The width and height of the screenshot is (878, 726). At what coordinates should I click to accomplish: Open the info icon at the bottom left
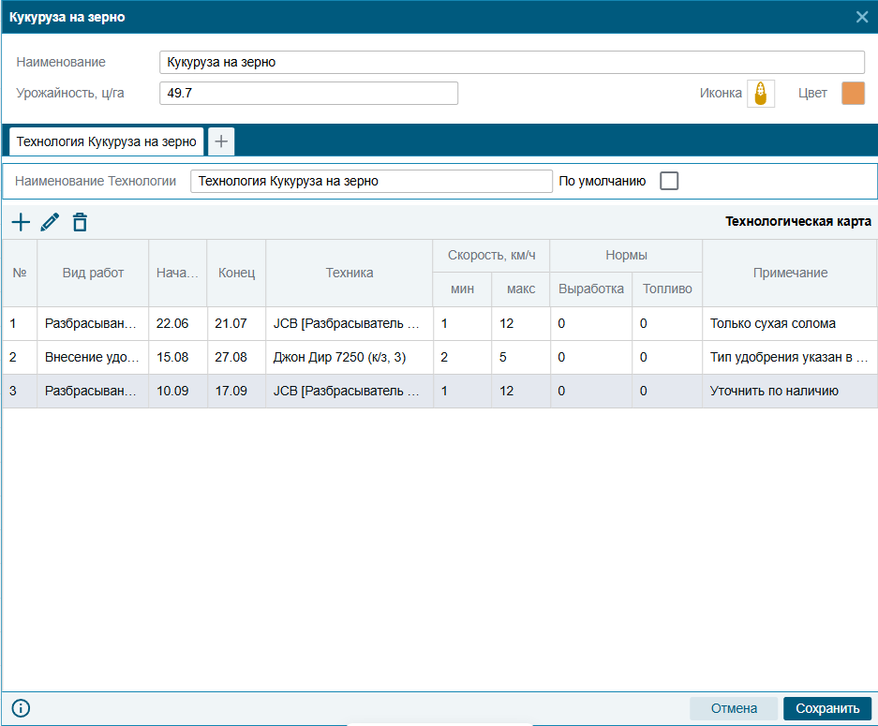tap(21, 708)
